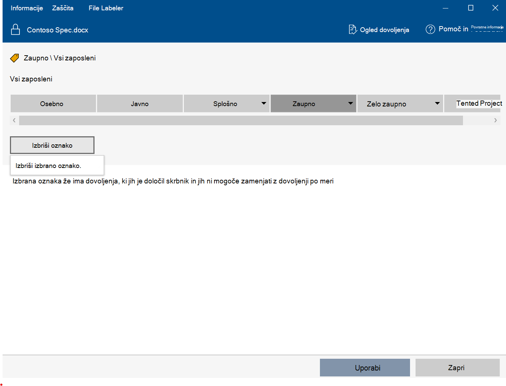Click the Izbriši oznako button
The image size is (506, 386).
52,145
